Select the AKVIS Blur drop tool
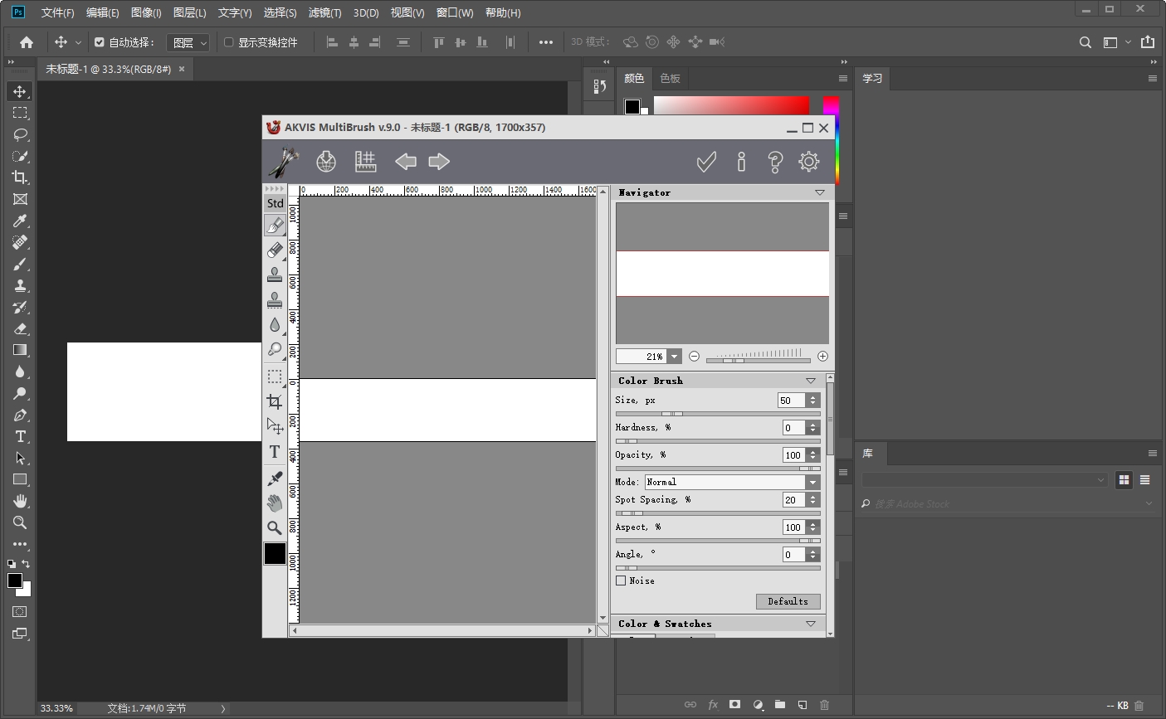The width and height of the screenshot is (1166, 719). click(x=275, y=325)
